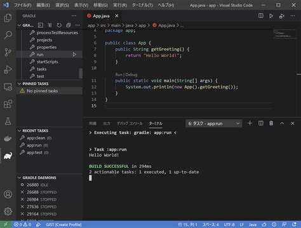Open the ターミナル(T) menu

click(x=142, y=5)
